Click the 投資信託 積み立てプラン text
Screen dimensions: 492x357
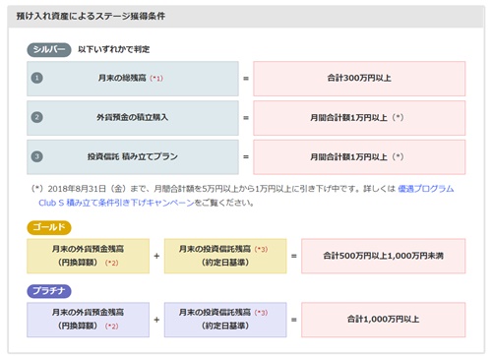[133, 156]
